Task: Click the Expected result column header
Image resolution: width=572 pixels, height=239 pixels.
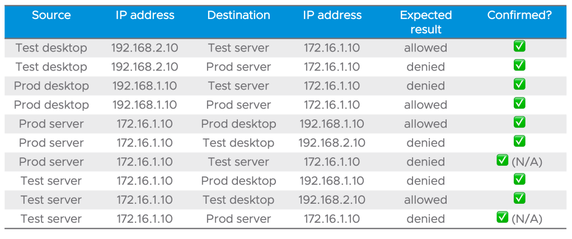Action: 425,22
